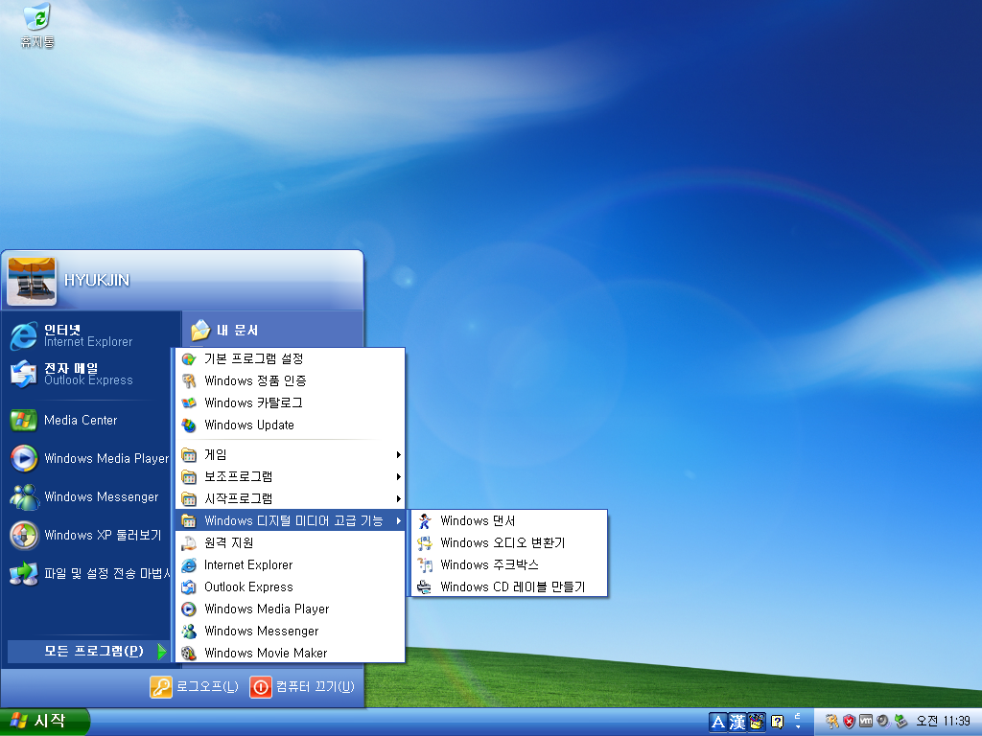This screenshot has width=982, height=736.
Task: Click the 로그오프(L) button
Action: coord(194,686)
